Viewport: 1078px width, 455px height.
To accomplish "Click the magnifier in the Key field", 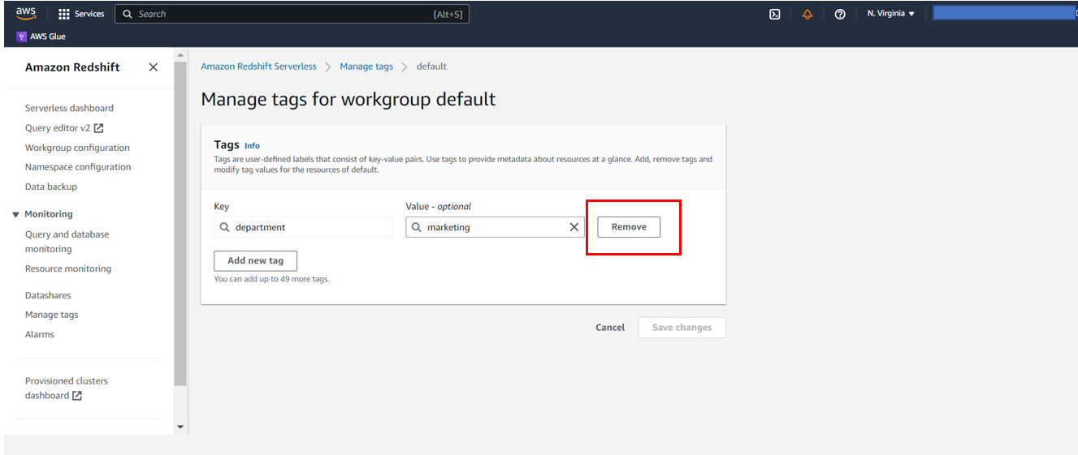I will click(x=224, y=227).
